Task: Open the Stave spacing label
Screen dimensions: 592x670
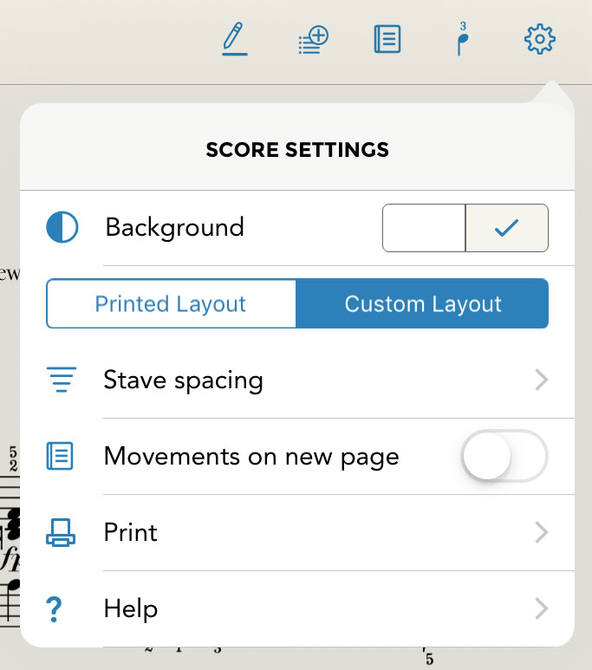Action: coord(183,380)
